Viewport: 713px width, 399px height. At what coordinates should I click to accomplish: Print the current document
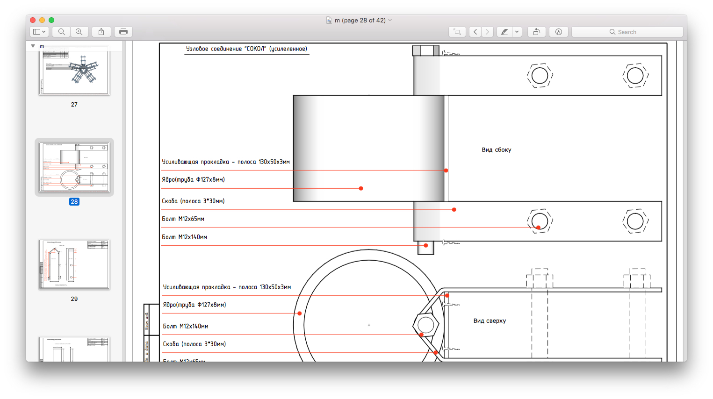[x=123, y=32]
